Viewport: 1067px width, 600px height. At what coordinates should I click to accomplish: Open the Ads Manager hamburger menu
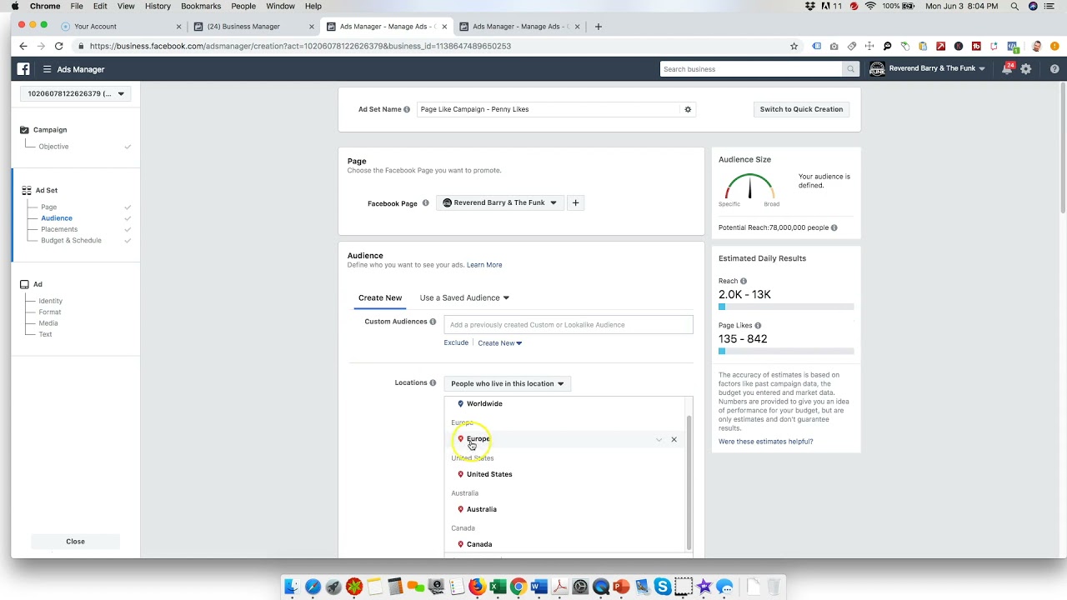48,69
